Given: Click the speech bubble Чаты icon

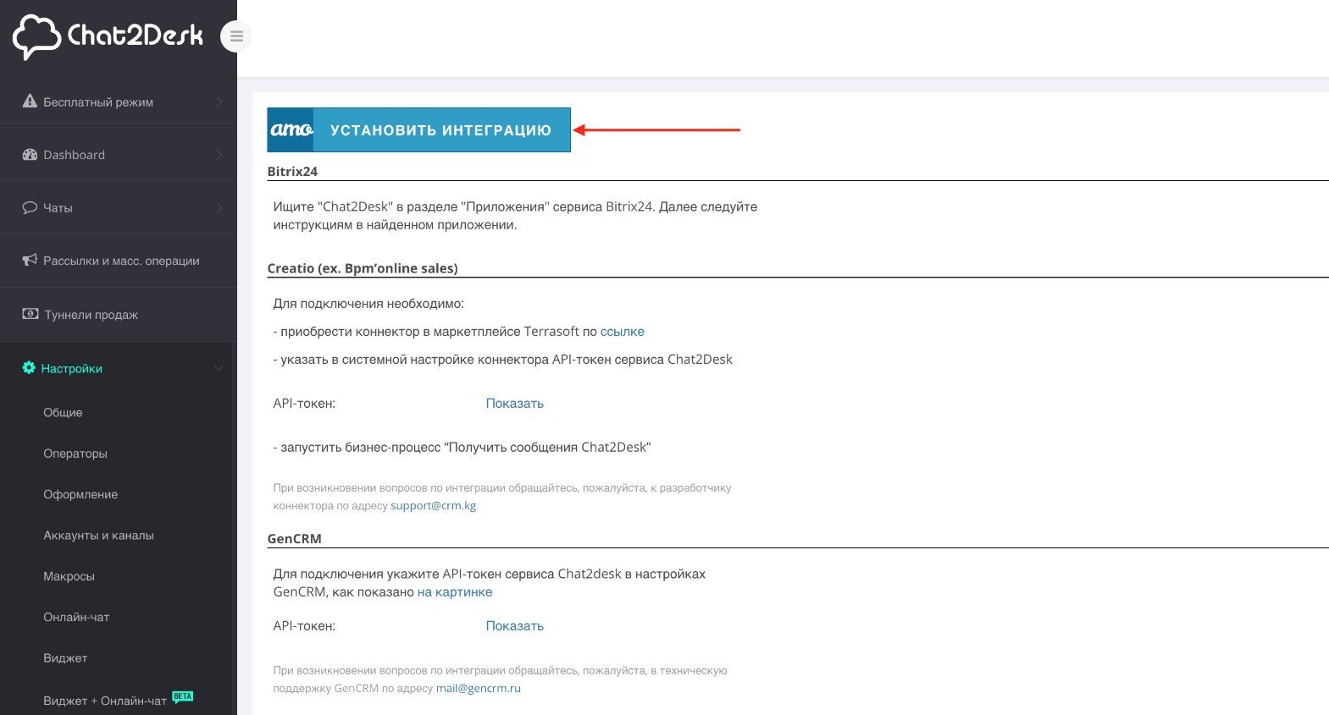Looking at the screenshot, I should point(30,207).
